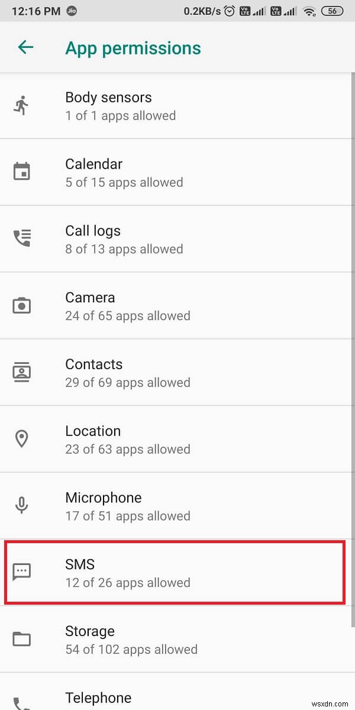Click the Location pin icon
Screen dimensions: 355x710
click(x=22, y=438)
